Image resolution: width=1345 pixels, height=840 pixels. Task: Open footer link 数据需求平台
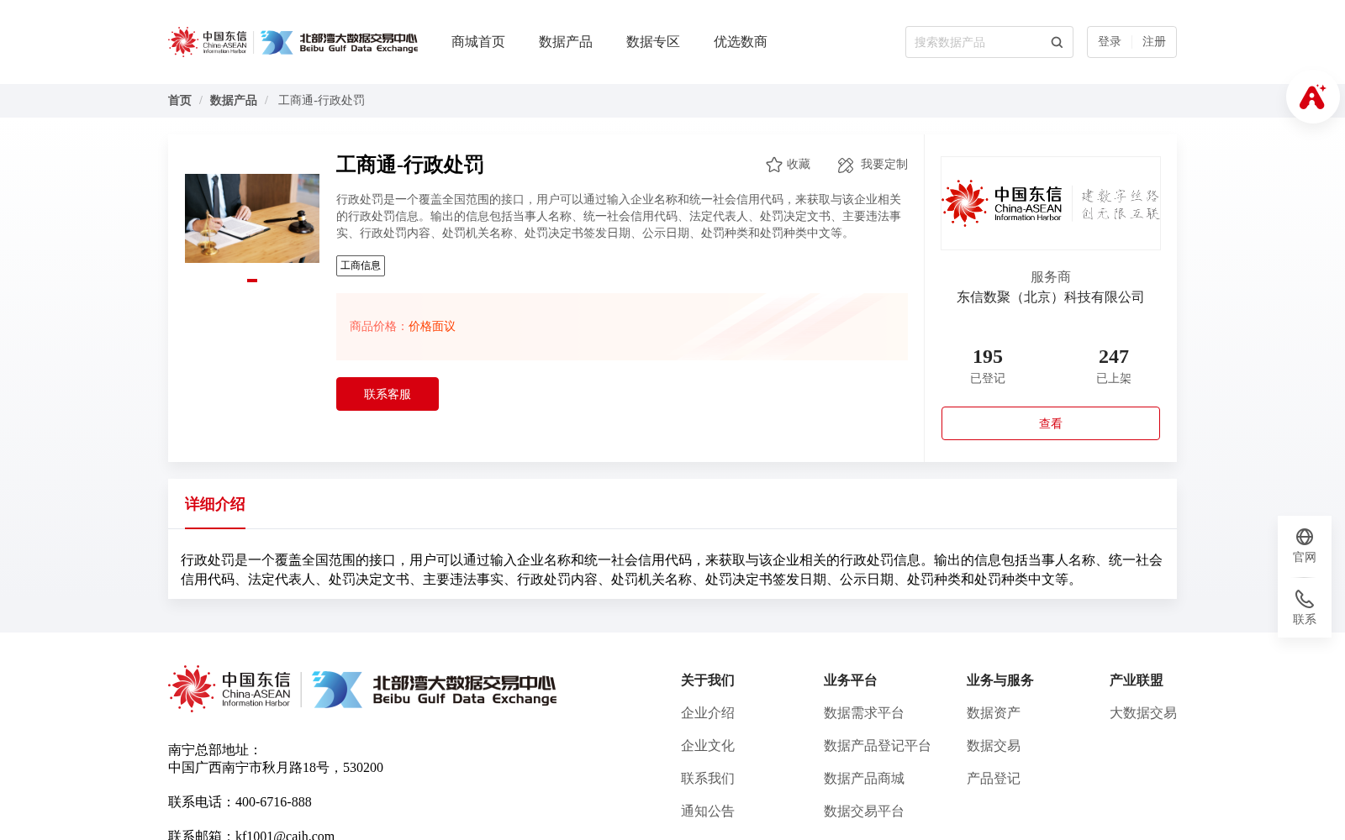(864, 713)
